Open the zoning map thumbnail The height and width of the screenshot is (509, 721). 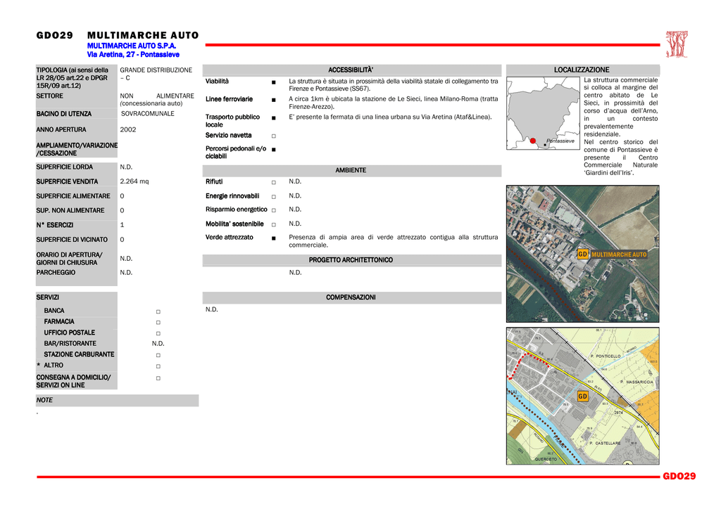(x=582, y=396)
